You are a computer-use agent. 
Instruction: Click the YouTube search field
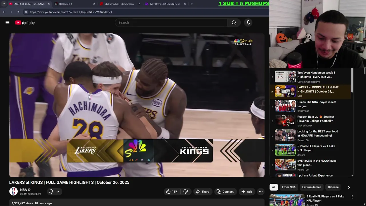click(171, 23)
